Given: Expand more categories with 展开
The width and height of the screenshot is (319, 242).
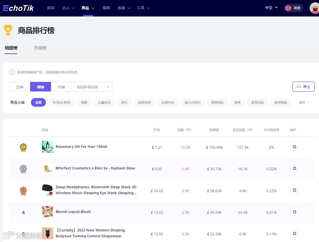Looking at the screenshot, I should tap(304, 102).
